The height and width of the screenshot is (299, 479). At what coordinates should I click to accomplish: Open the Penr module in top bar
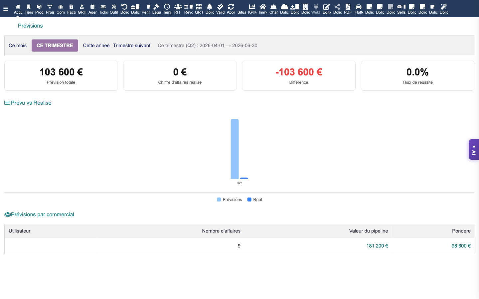click(x=146, y=9)
